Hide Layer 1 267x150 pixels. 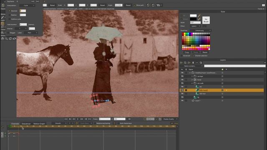tap(182, 101)
